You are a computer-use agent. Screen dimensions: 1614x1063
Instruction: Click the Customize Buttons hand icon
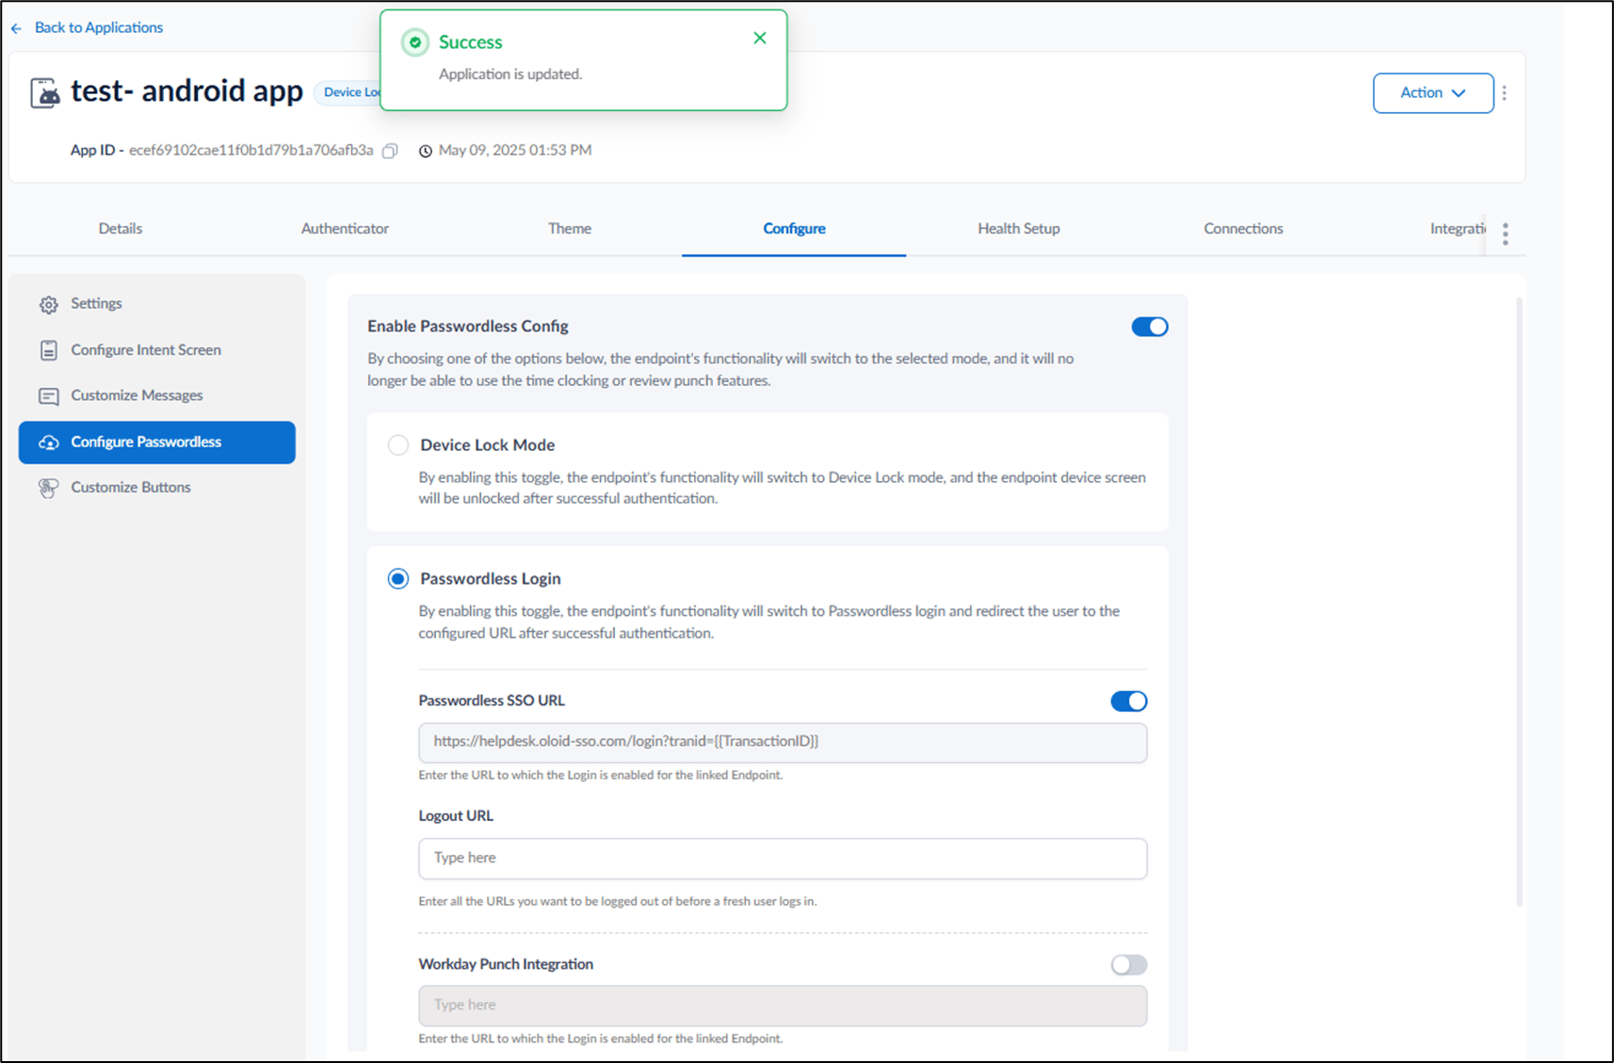click(x=48, y=488)
